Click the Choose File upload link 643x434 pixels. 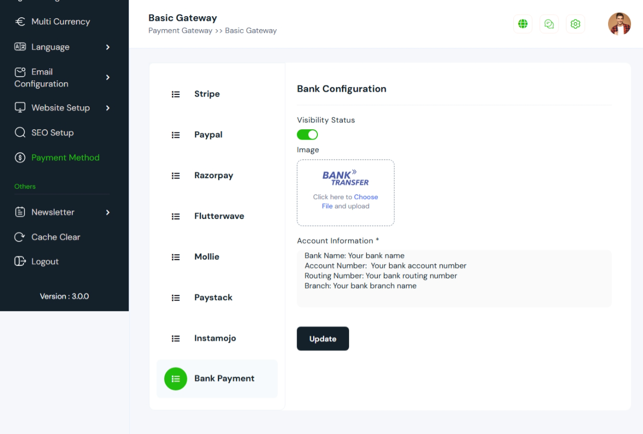point(351,202)
